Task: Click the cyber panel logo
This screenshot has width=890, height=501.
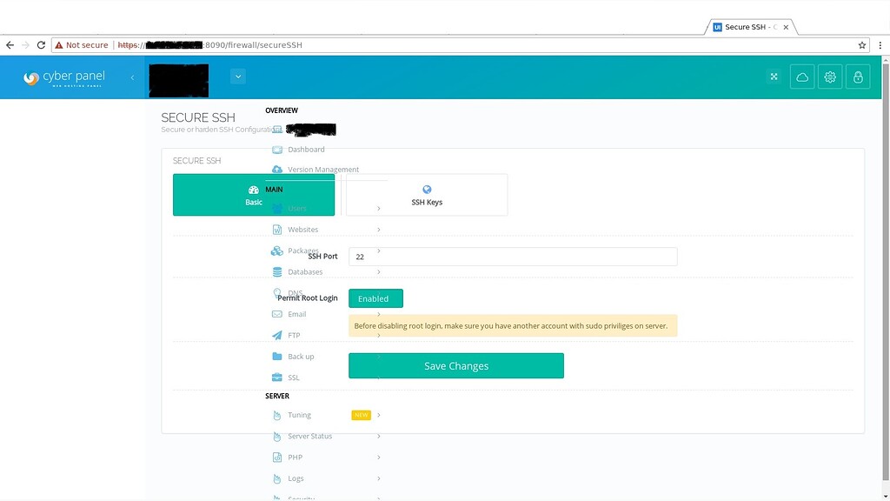Action: 64,77
